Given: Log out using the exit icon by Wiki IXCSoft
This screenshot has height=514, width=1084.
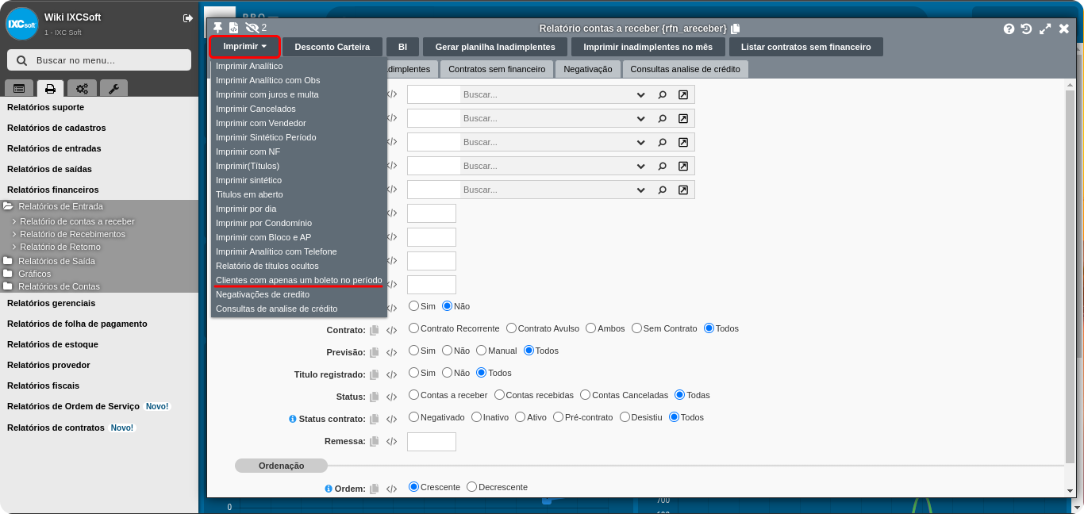Looking at the screenshot, I should tap(188, 17).
